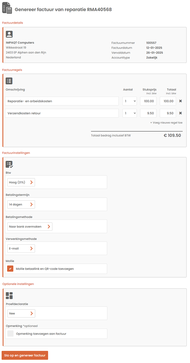This screenshot has width=190, height=363.
Task: Click the checklist icon in Factuurinstellingen
Action: [9, 165]
